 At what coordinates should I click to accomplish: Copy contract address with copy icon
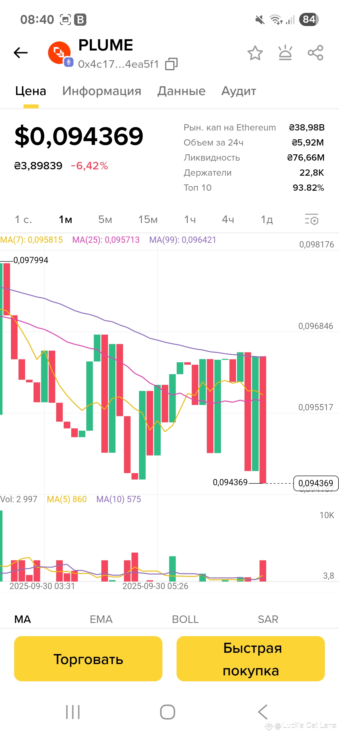tap(171, 64)
